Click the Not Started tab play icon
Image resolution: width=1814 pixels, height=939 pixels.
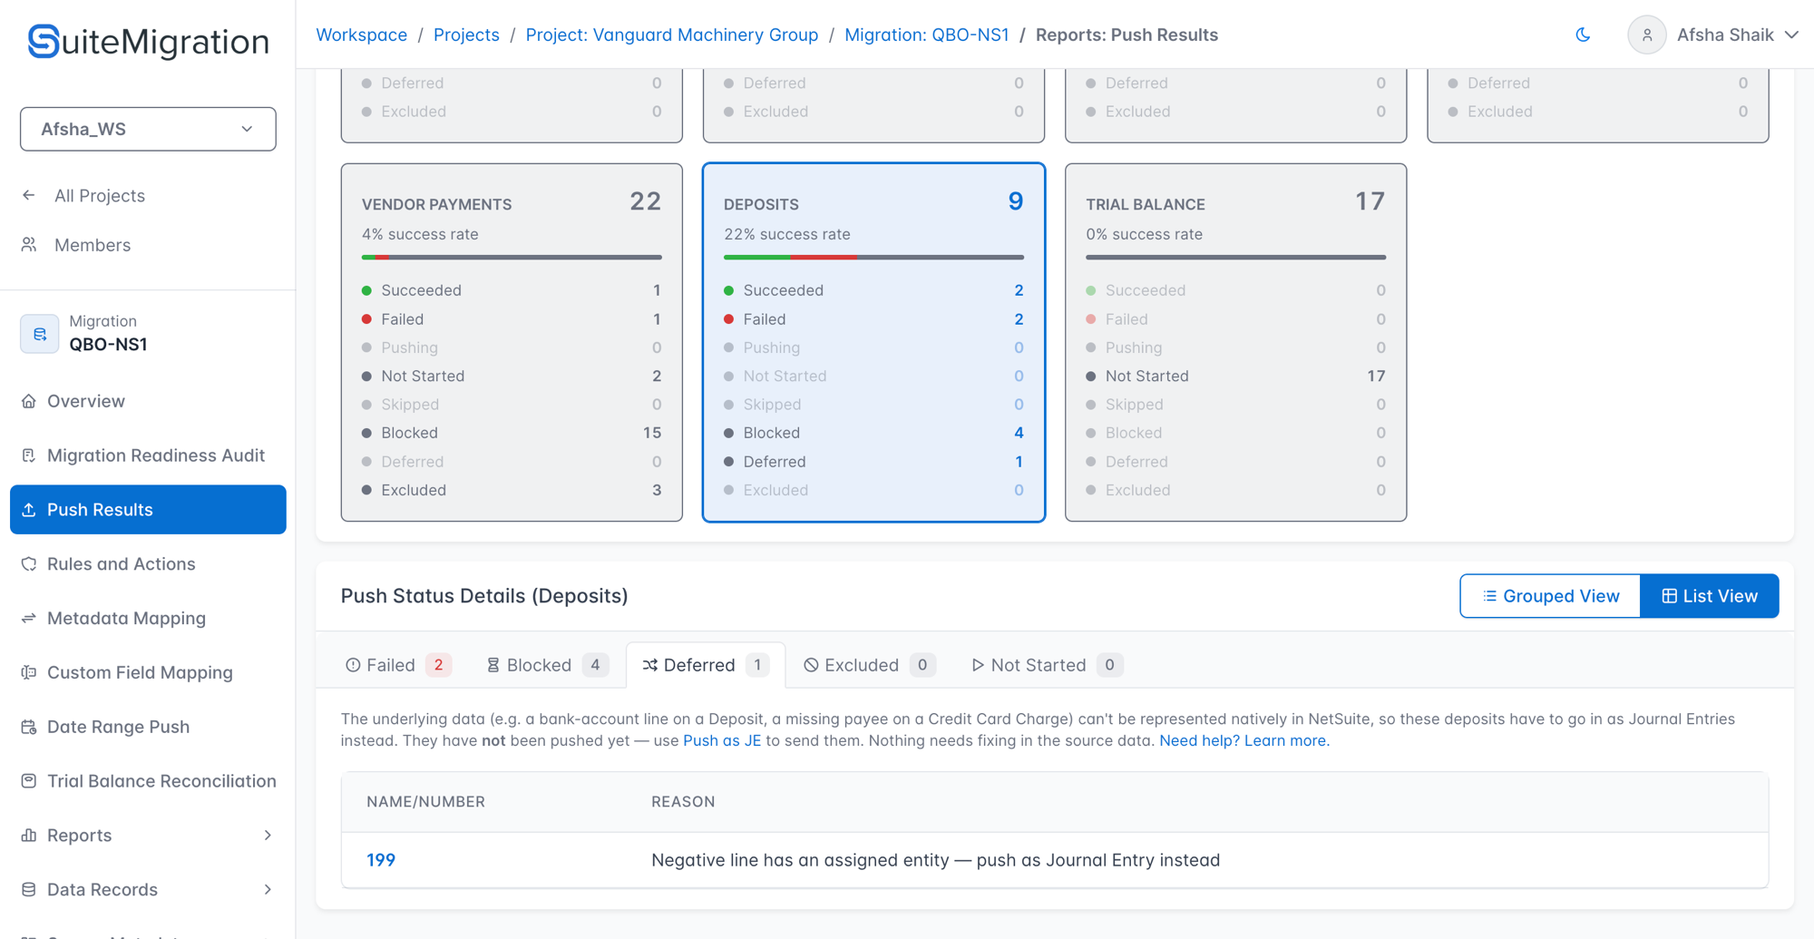click(x=978, y=665)
